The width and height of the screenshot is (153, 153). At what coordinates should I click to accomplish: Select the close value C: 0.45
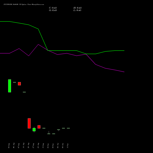click(53, 8)
